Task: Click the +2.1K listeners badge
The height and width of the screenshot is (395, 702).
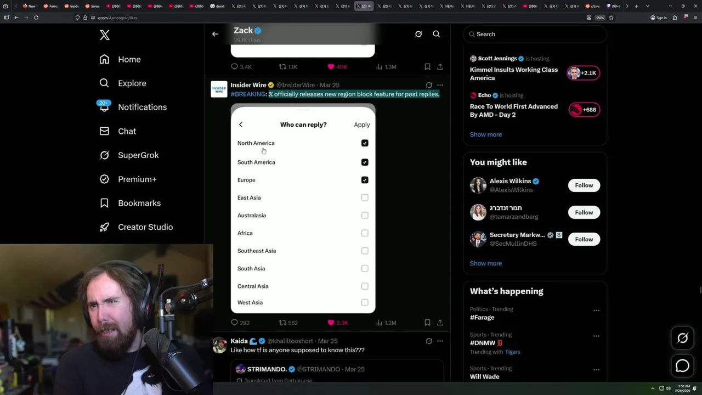Action: tap(584, 73)
